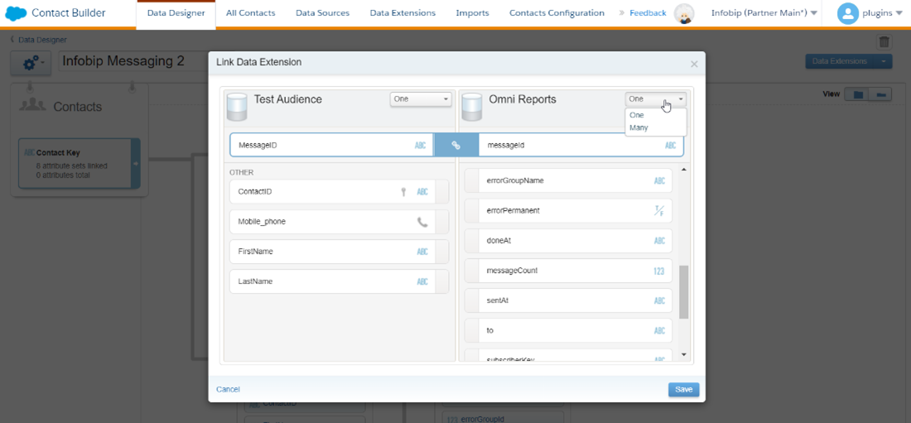Select the ContactID attribute row

[331, 192]
